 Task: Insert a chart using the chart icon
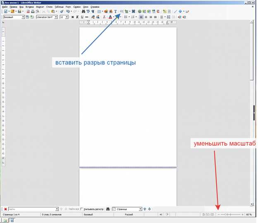click(111, 12)
